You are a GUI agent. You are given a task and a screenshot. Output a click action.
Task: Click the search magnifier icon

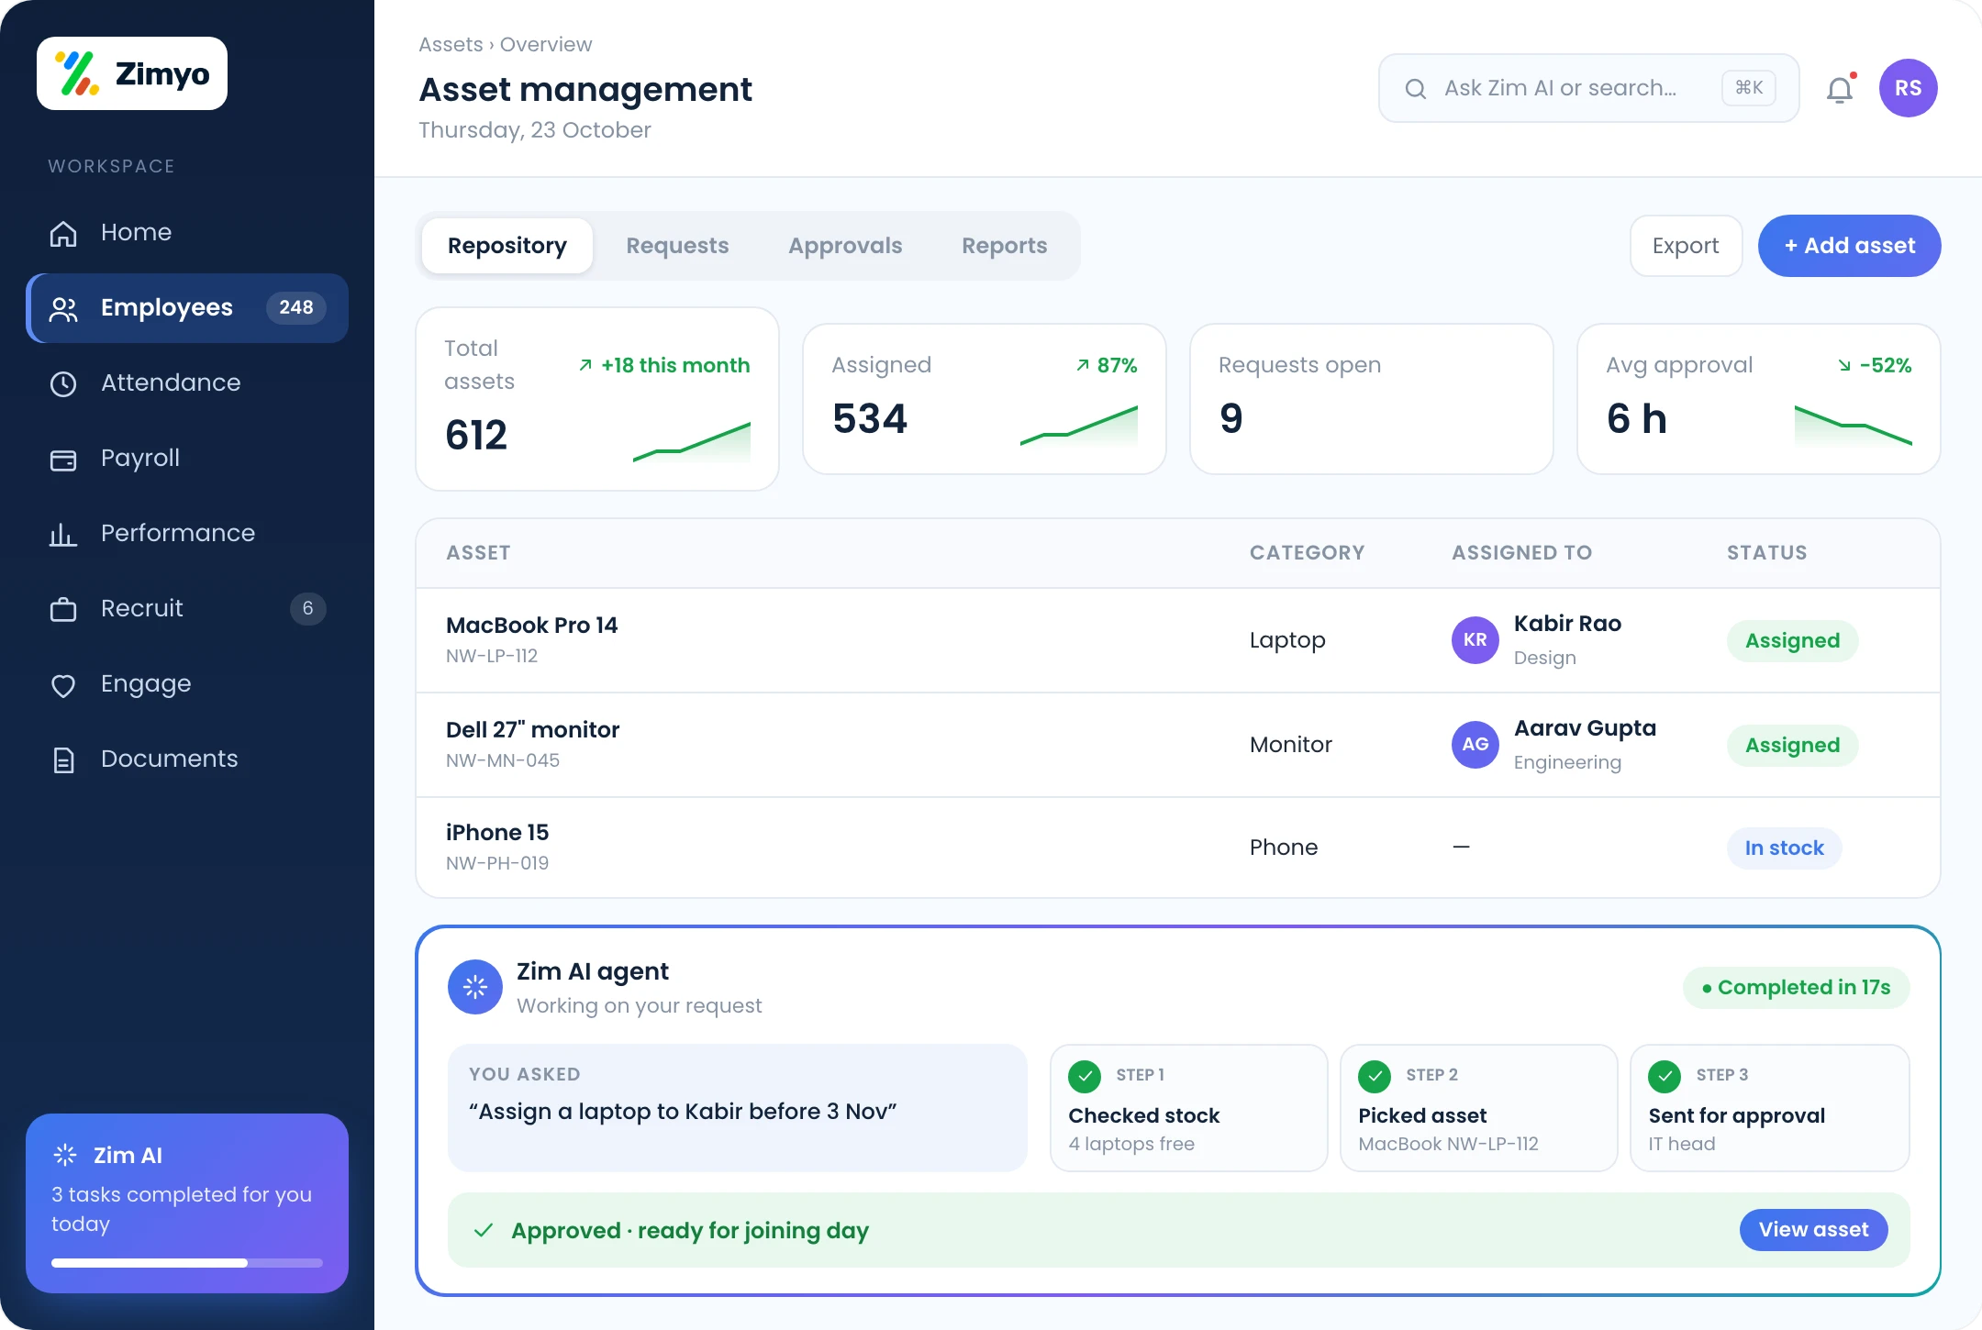click(x=1416, y=88)
